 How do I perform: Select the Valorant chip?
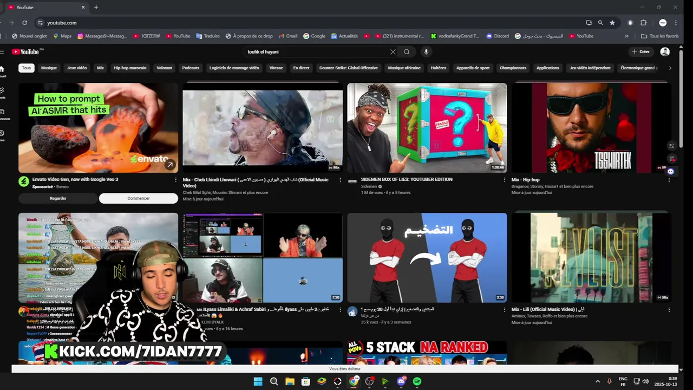164,68
